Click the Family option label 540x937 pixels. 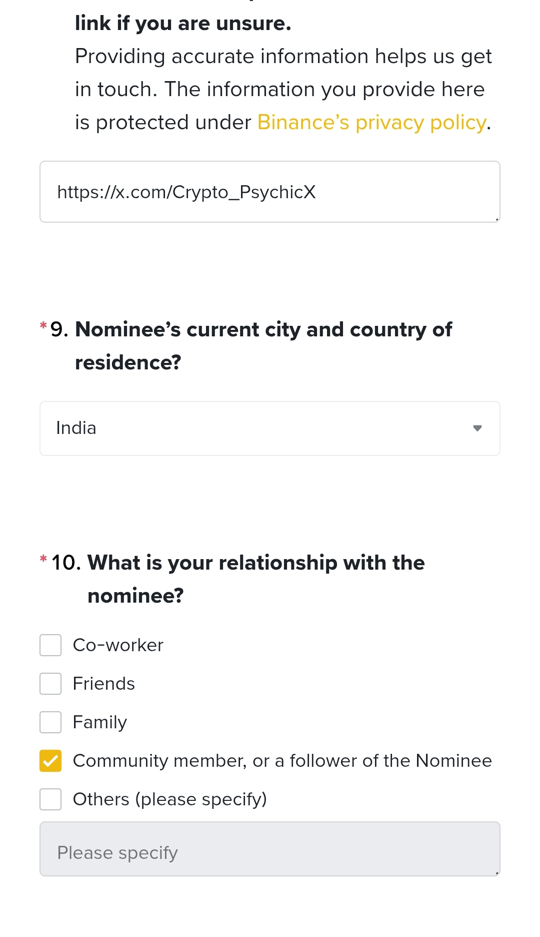click(100, 722)
